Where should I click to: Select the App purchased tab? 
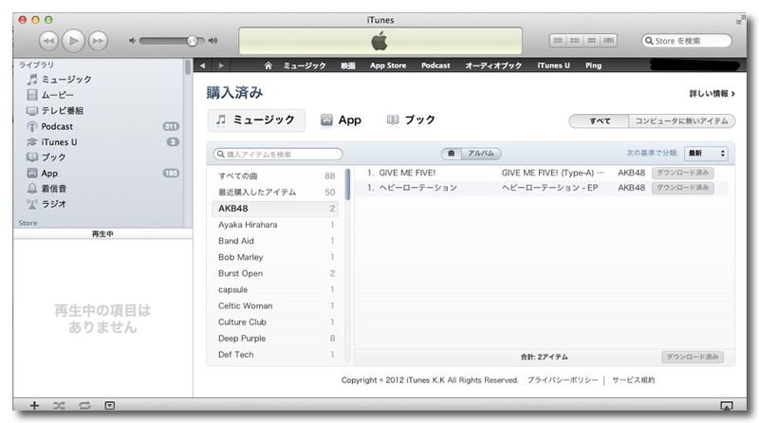click(341, 120)
